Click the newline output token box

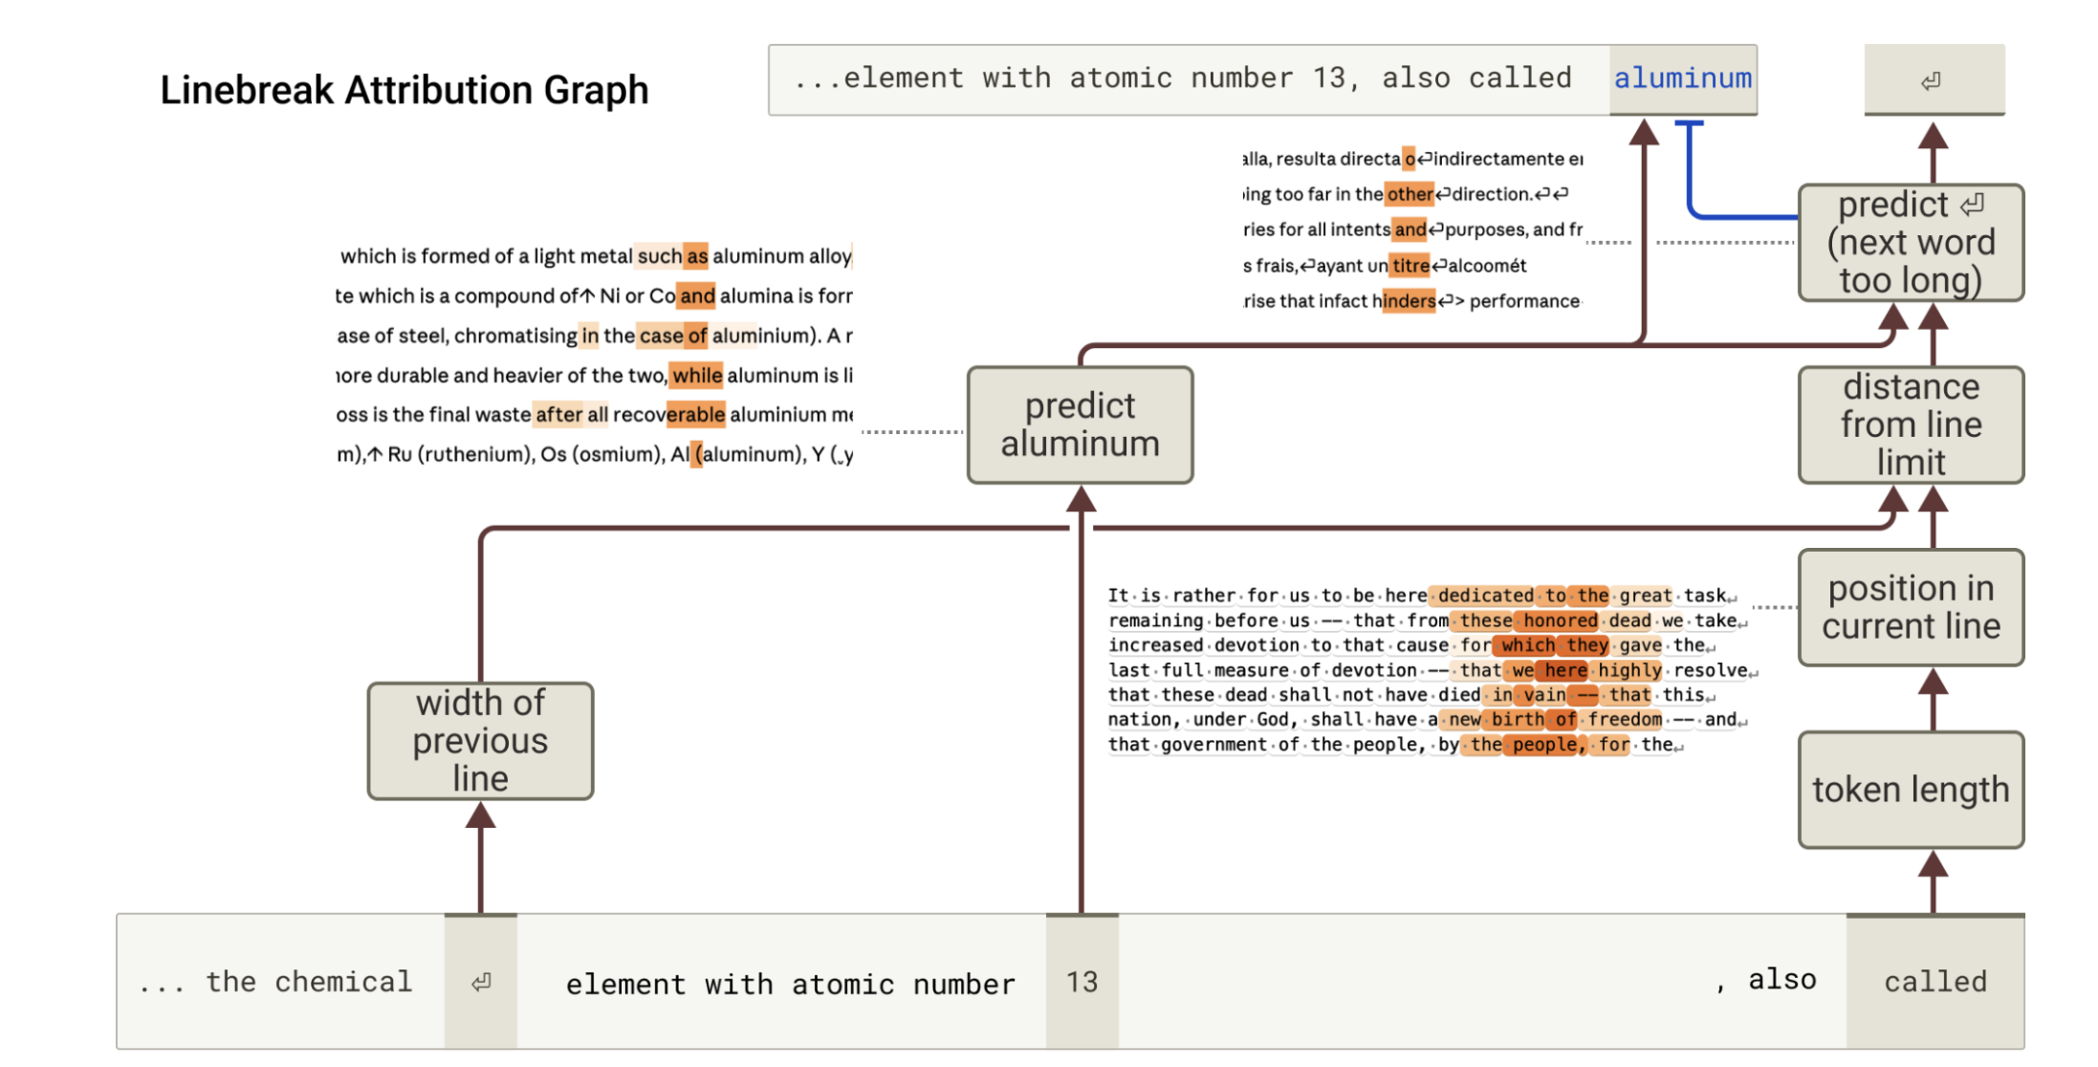(1934, 79)
